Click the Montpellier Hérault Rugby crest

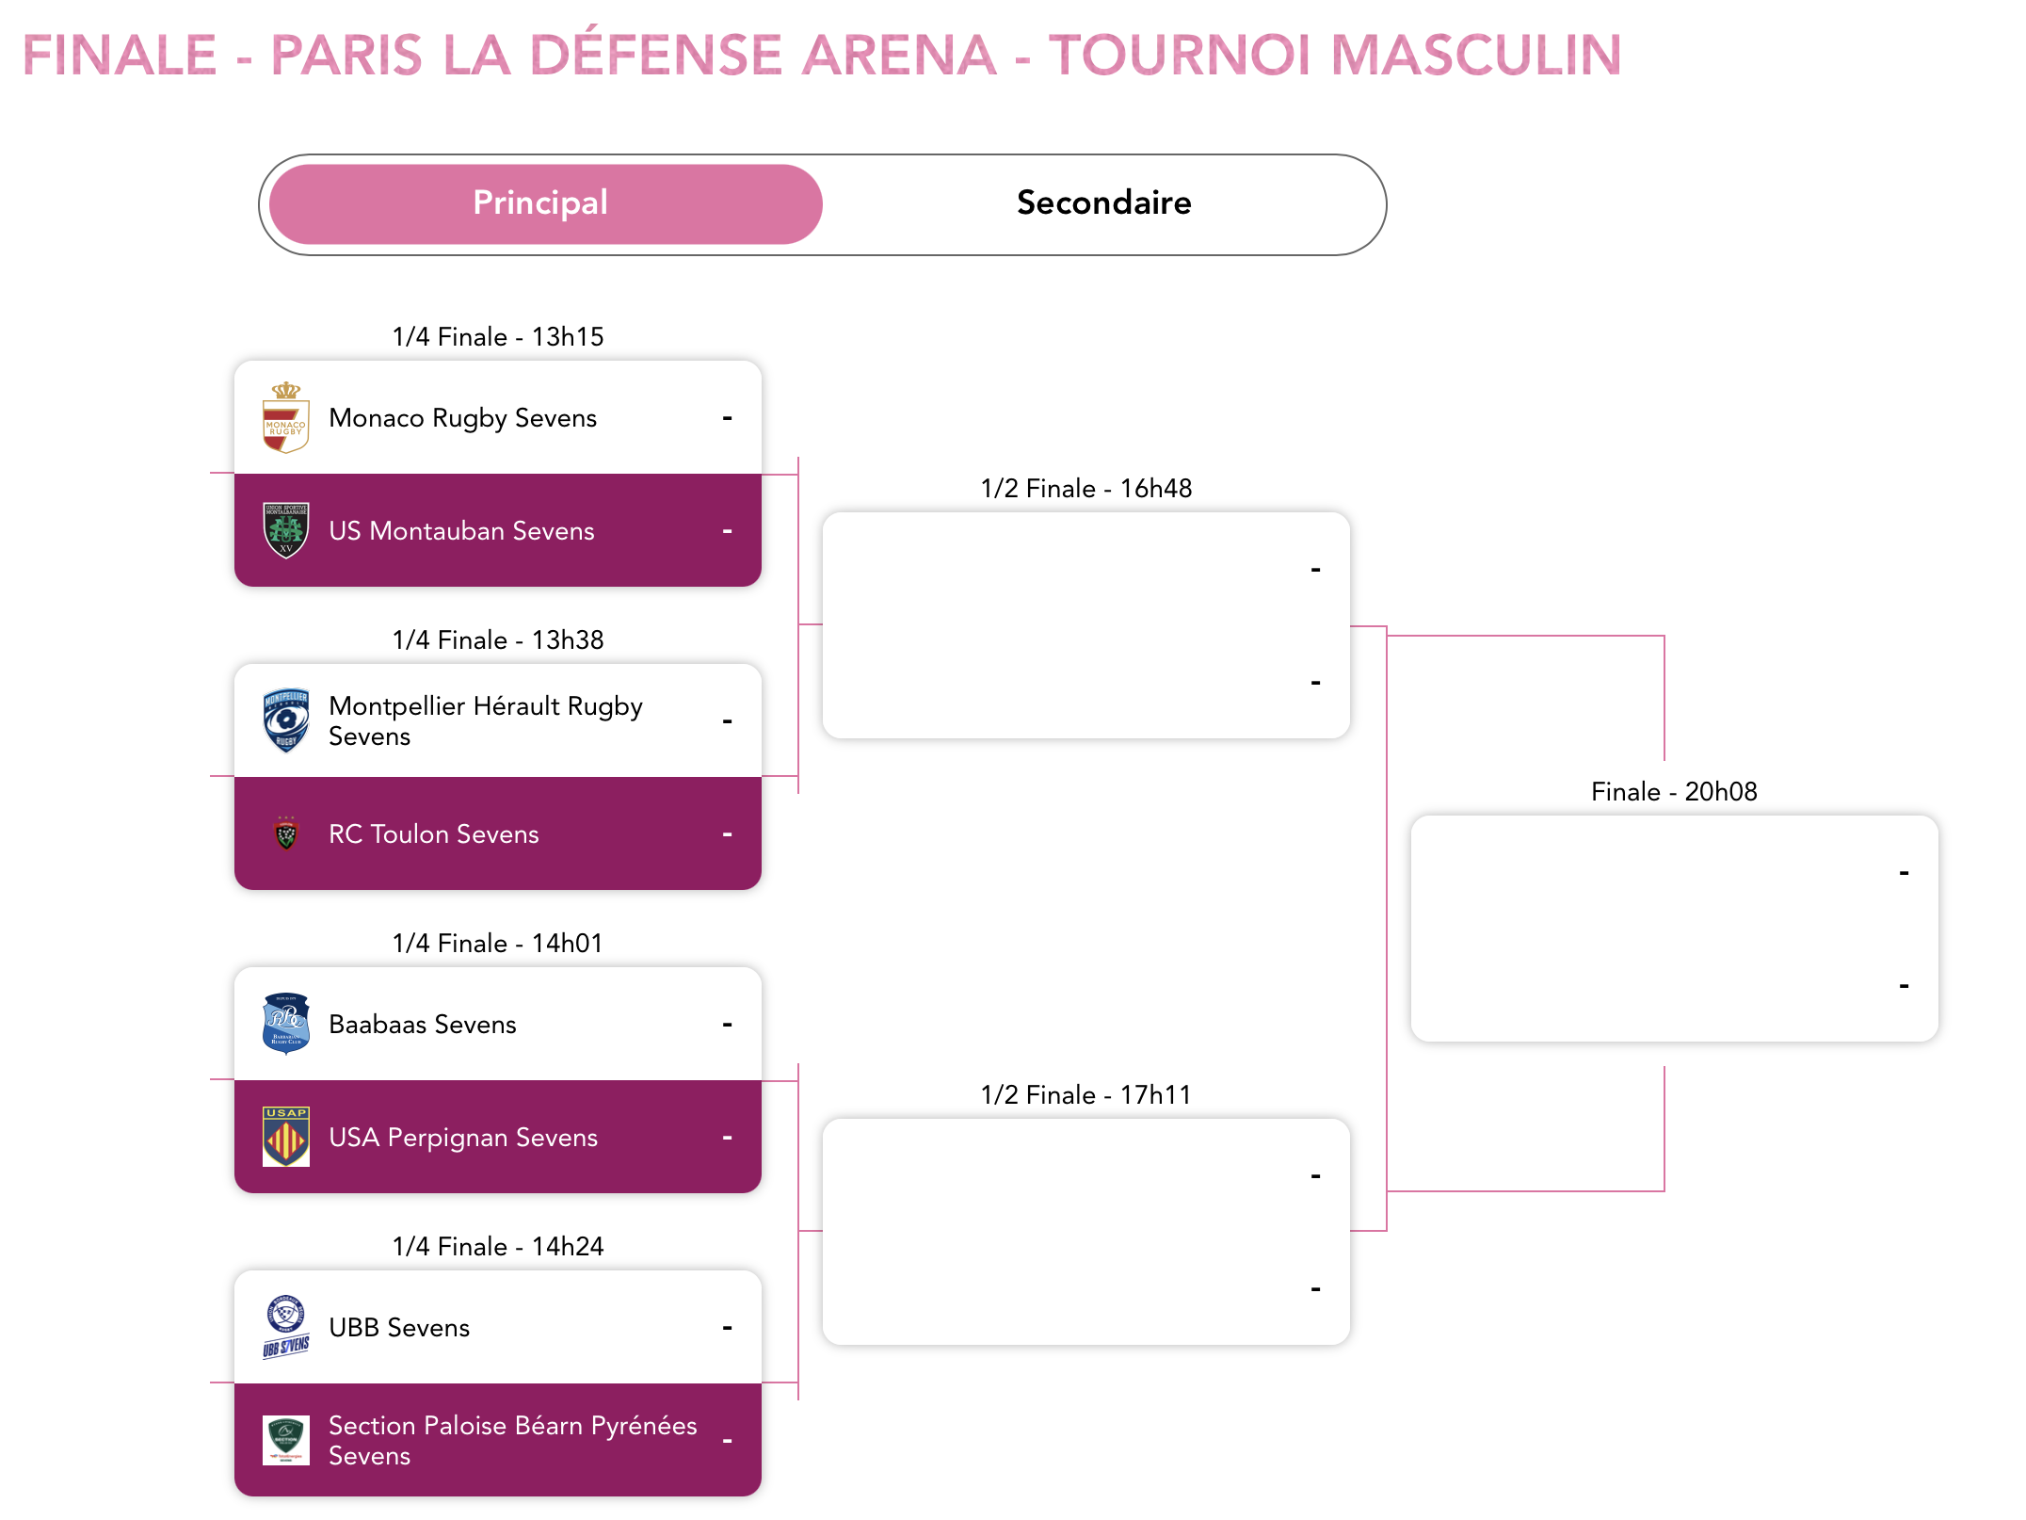(286, 720)
